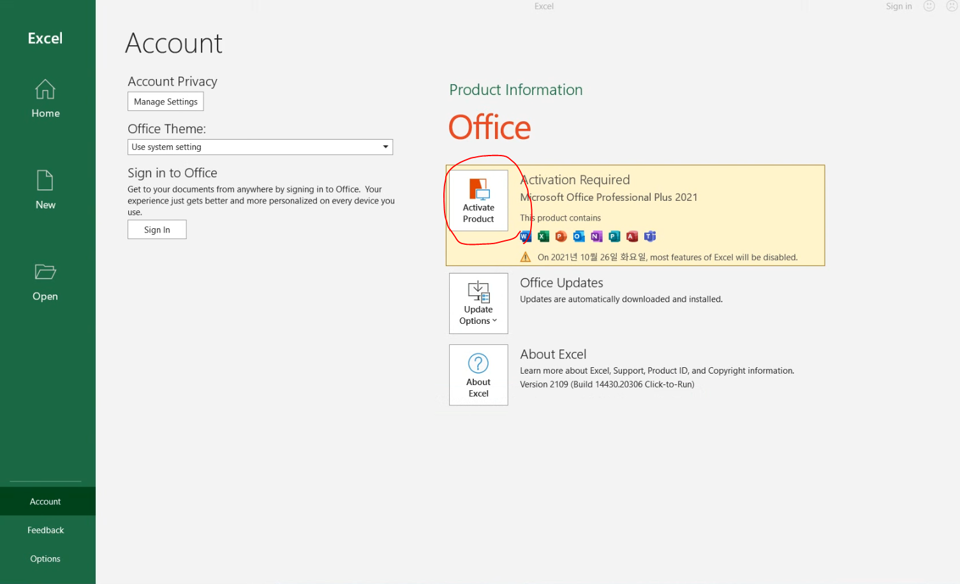Open the Update Options dropdown

pos(478,303)
